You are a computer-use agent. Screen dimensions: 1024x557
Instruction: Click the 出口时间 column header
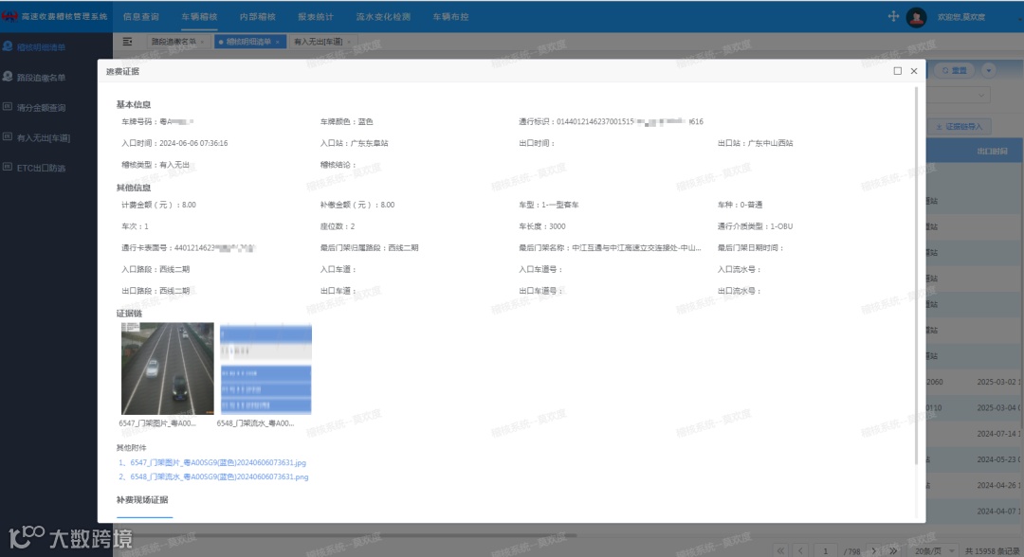point(992,151)
